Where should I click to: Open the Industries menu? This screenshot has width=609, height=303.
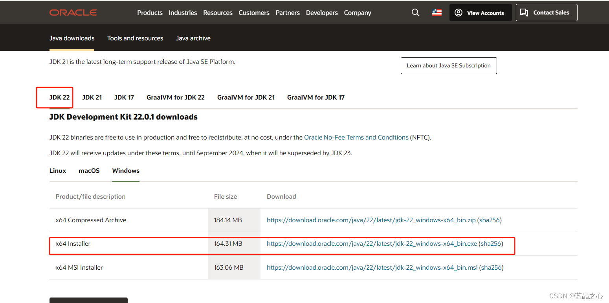click(x=183, y=13)
